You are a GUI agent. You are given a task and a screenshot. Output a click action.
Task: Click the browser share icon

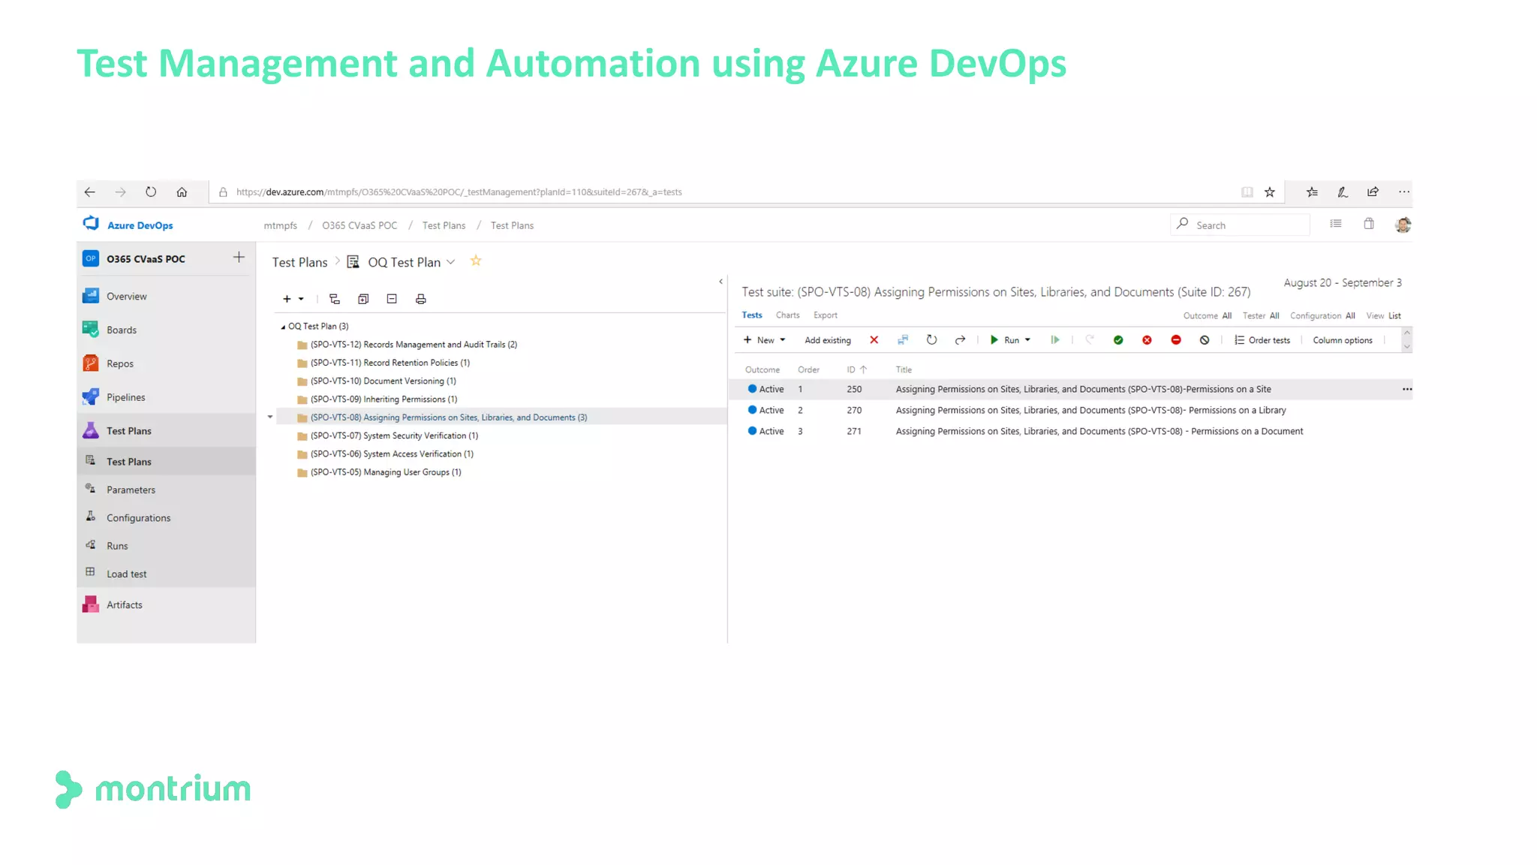(1373, 192)
